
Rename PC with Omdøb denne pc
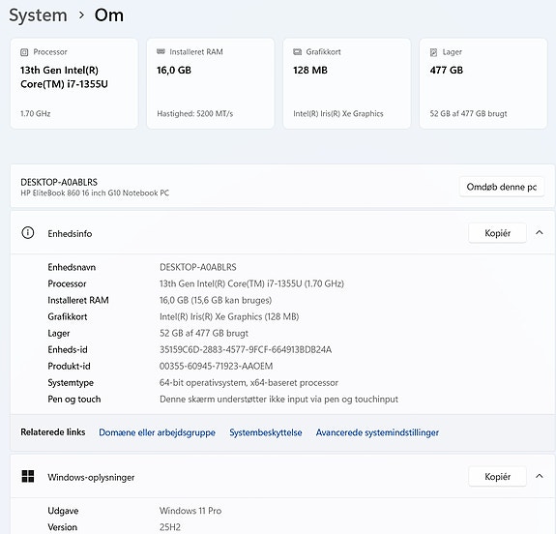coord(502,187)
